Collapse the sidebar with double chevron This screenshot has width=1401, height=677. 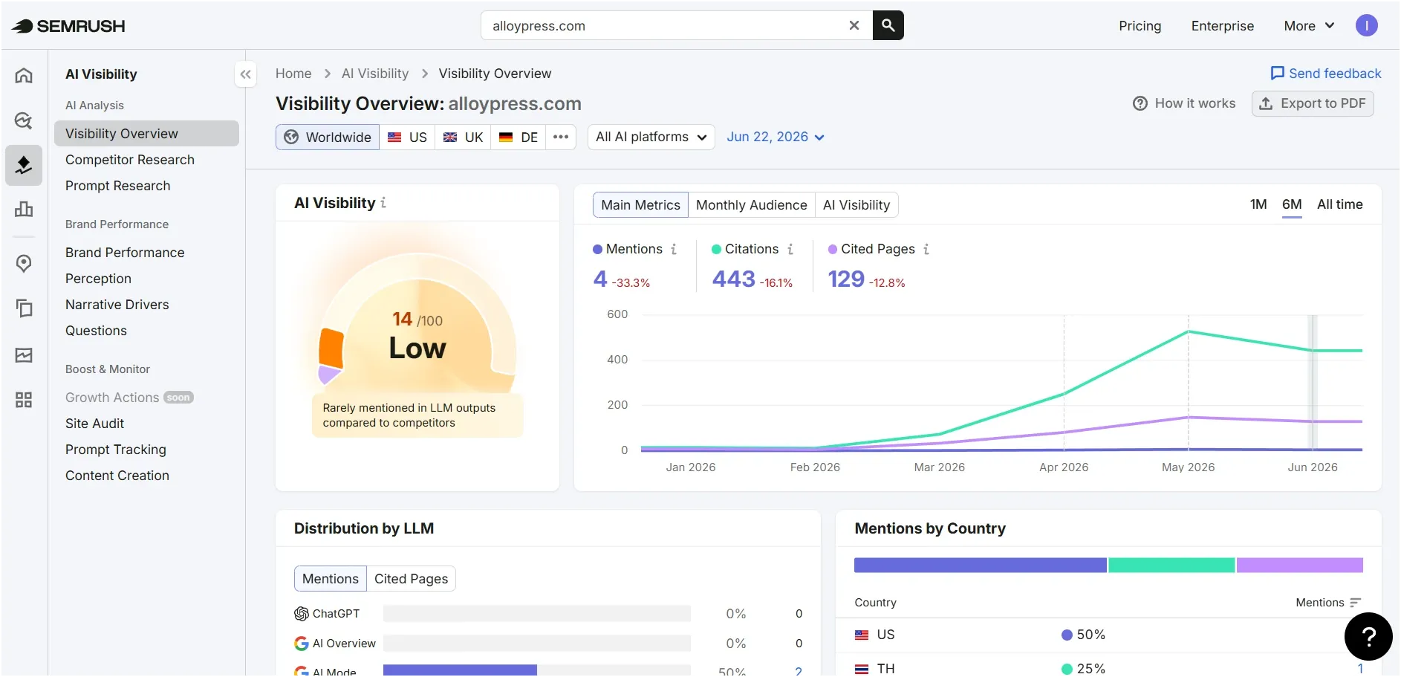(x=246, y=74)
